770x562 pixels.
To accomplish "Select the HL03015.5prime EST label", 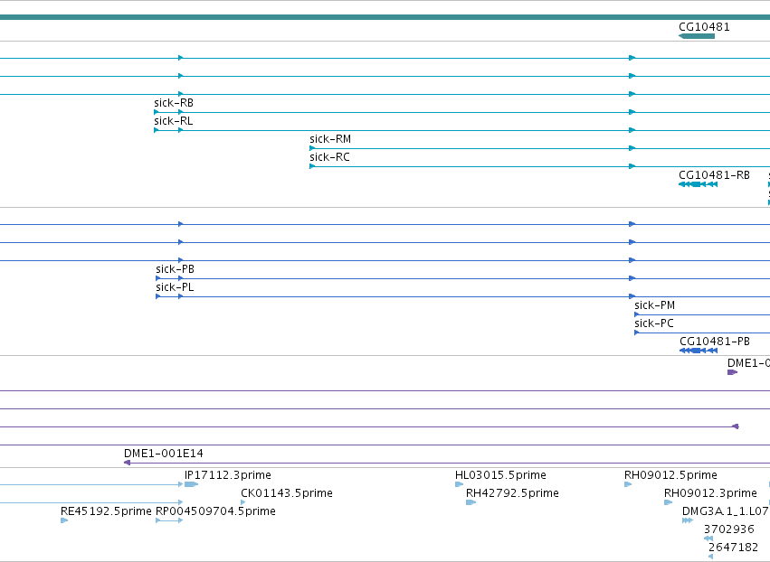I will click(x=500, y=475).
